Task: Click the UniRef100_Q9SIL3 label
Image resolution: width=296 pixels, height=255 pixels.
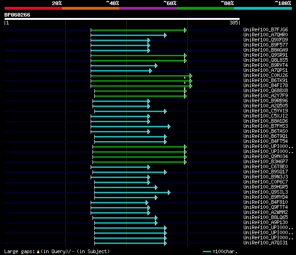Action: [265, 192]
